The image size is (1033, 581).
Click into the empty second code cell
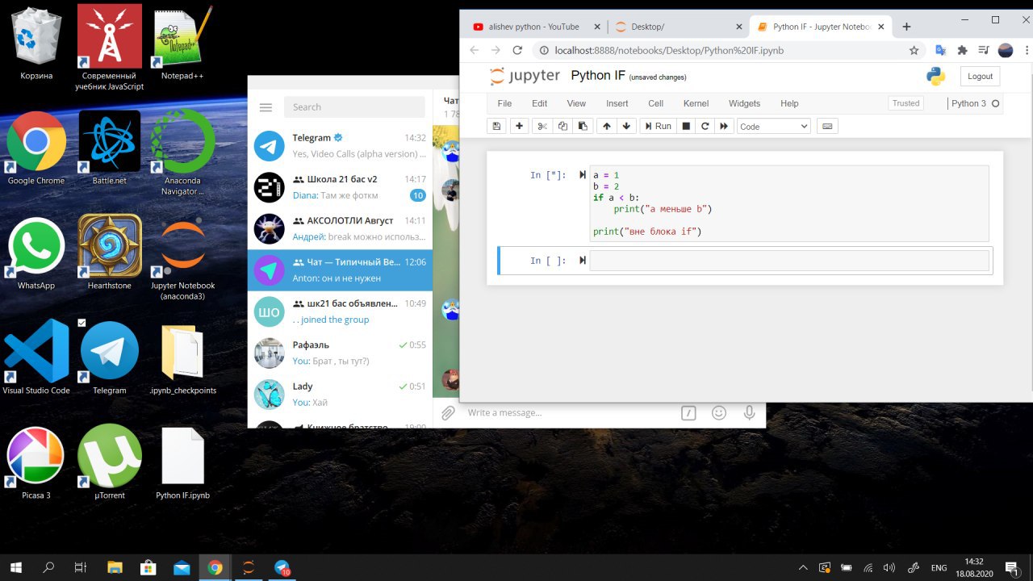[789, 261]
